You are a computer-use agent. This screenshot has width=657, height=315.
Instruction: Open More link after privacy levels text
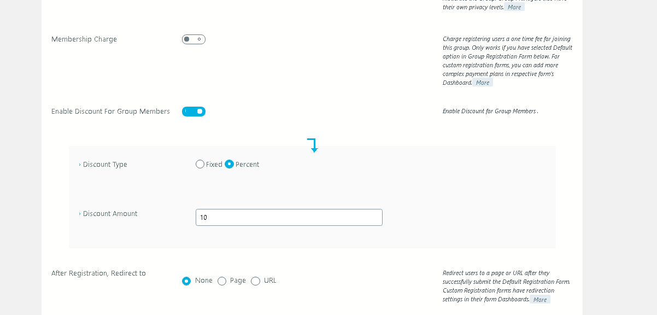point(514,7)
